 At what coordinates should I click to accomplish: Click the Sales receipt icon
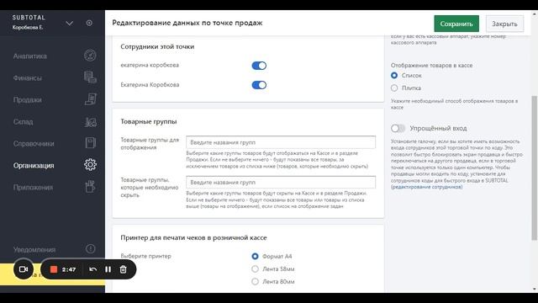(90, 99)
